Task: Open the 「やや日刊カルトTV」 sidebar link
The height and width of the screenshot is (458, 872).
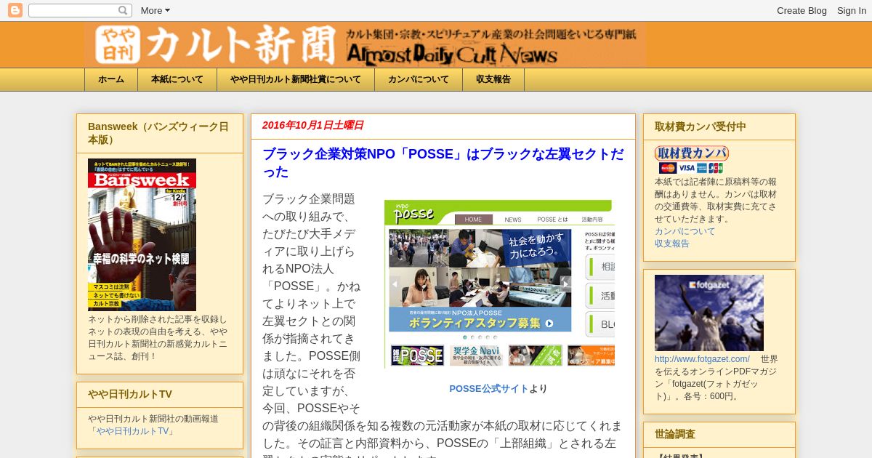Action: pos(132,431)
